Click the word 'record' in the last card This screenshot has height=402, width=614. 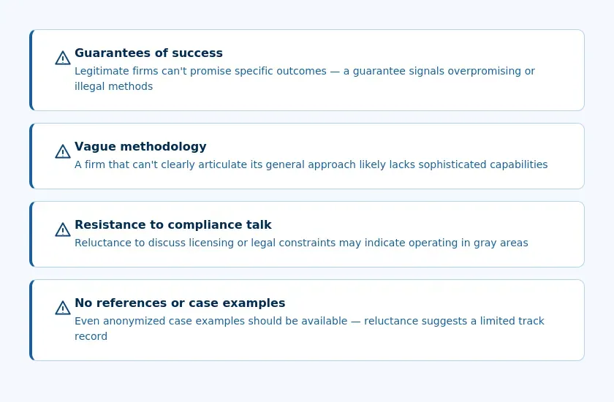[91, 337]
